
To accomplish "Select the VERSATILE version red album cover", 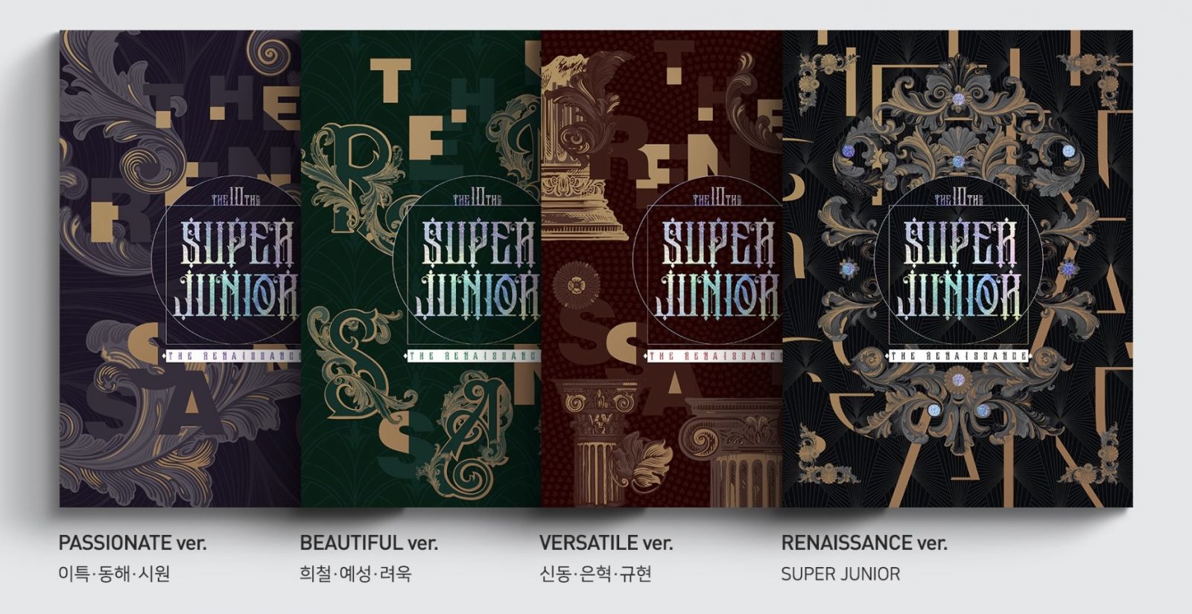I will click(662, 268).
